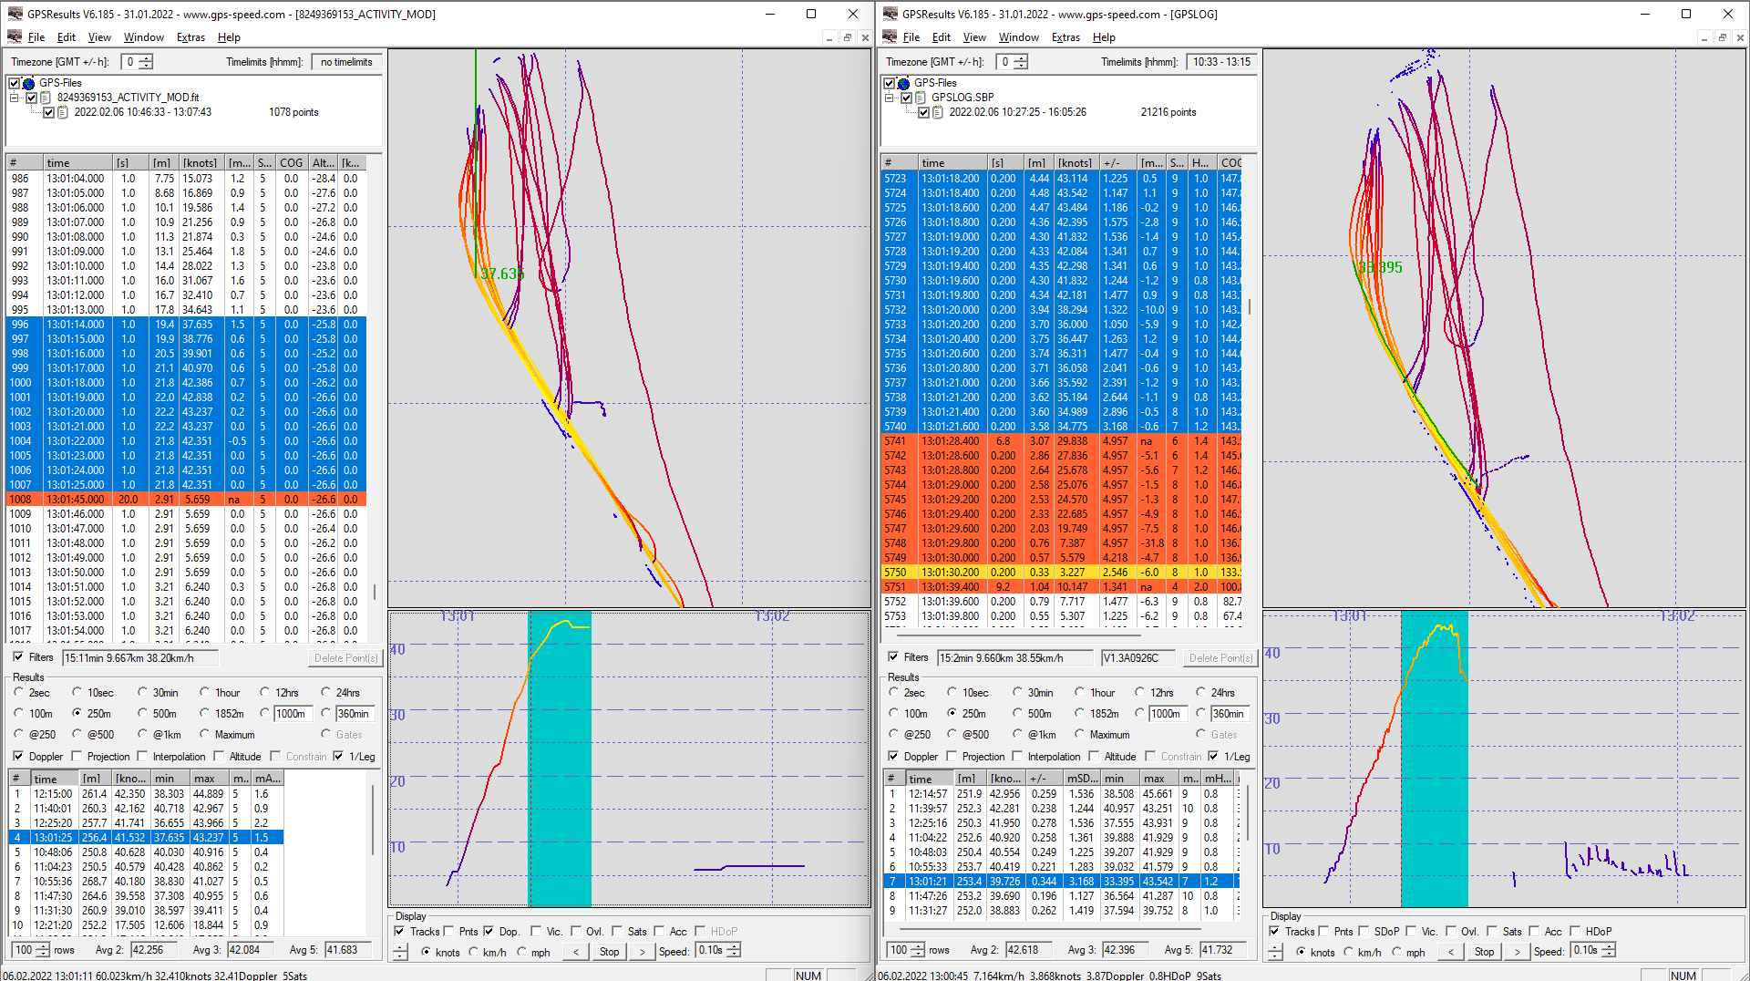Open View menu in right window
Screen dimensions: 1750x981
(974, 37)
